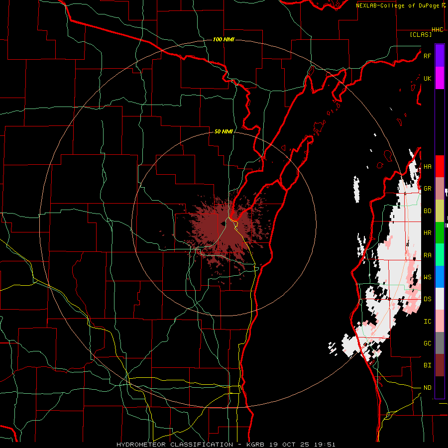Click the BI legend label
Viewport: 448px width, 448px height.
pos(427,365)
